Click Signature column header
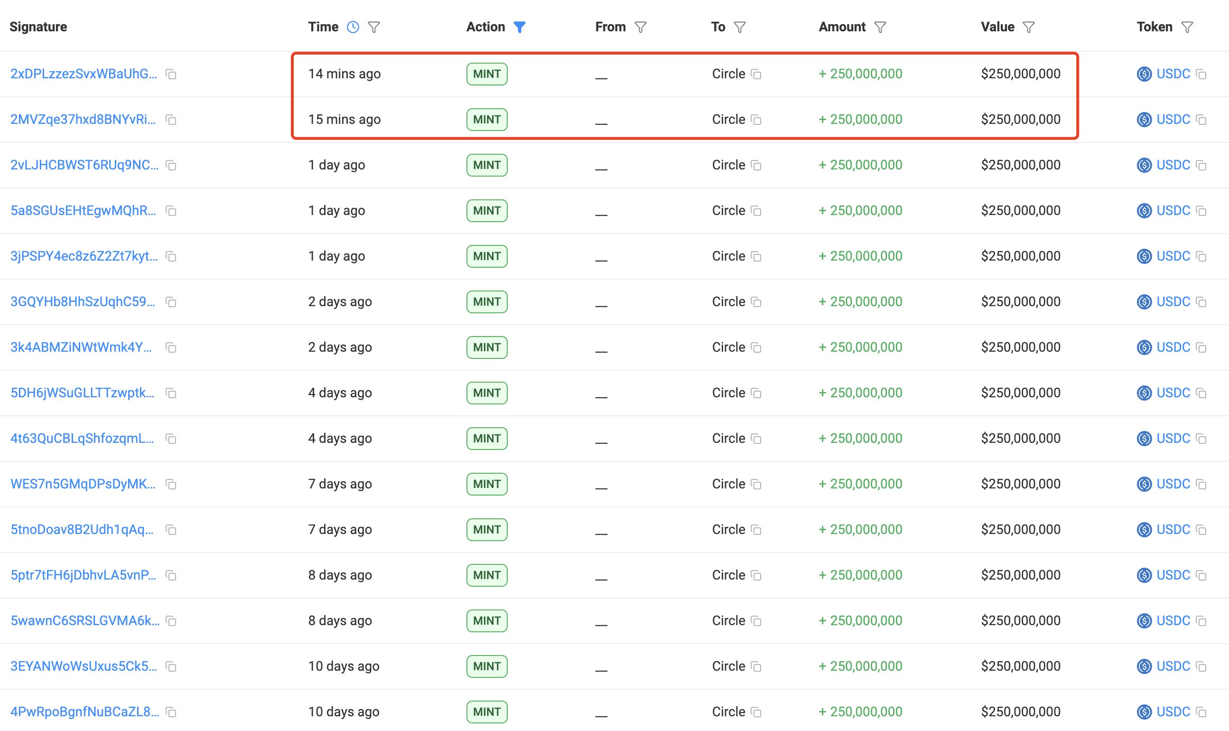The image size is (1229, 731). pyautogui.click(x=38, y=27)
